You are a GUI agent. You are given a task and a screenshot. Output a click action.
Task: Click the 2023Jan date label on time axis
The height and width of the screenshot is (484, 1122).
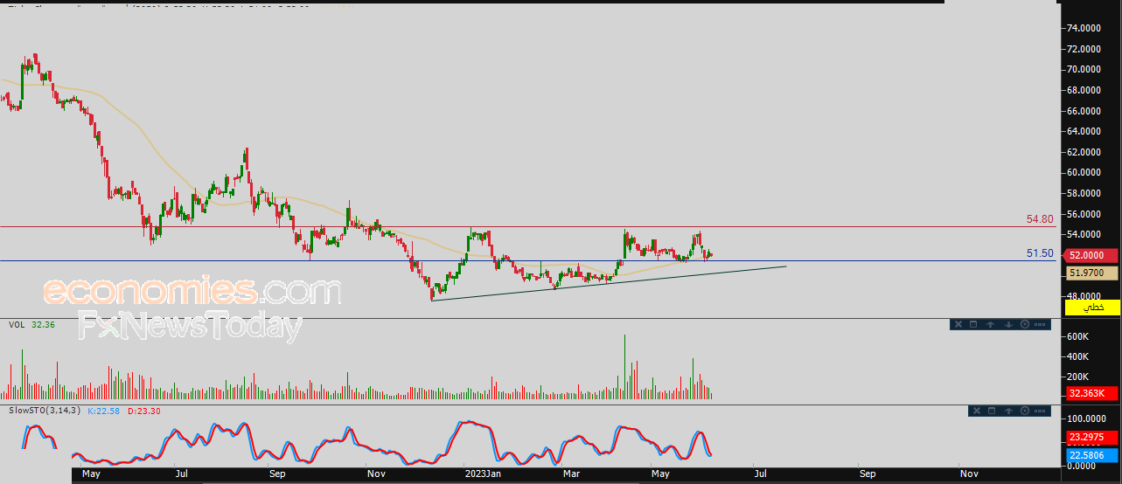[482, 474]
